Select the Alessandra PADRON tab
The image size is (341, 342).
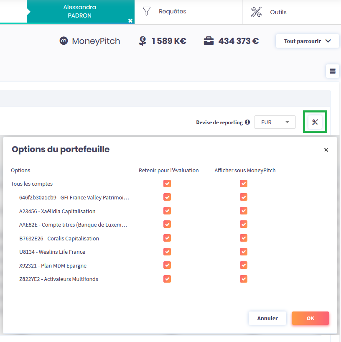tap(79, 11)
